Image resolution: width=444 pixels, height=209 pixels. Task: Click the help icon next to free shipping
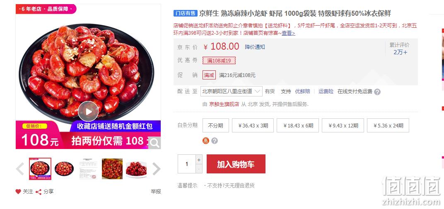[377, 92]
